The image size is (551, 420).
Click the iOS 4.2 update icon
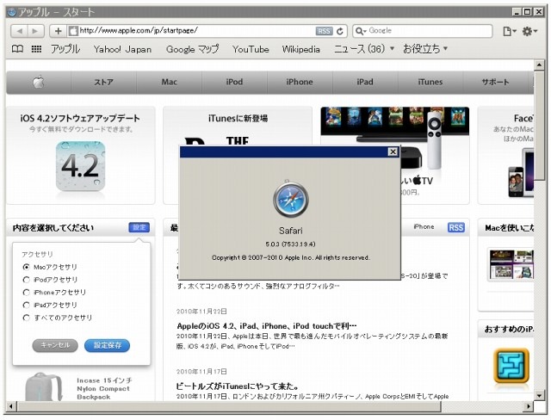[80, 166]
